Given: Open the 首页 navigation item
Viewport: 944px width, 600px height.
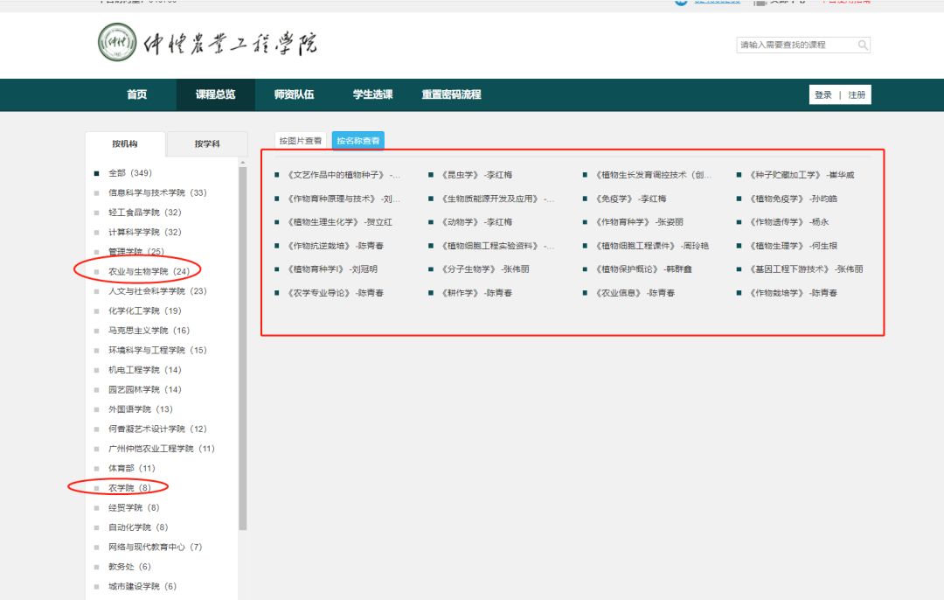Looking at the screenshot, I should tap(136, 94).
